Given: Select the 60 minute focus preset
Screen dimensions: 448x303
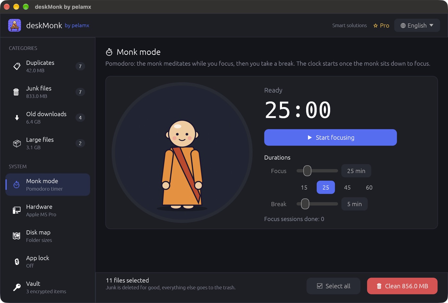Looking at the screenshot, I should click(x=369, y=187).
